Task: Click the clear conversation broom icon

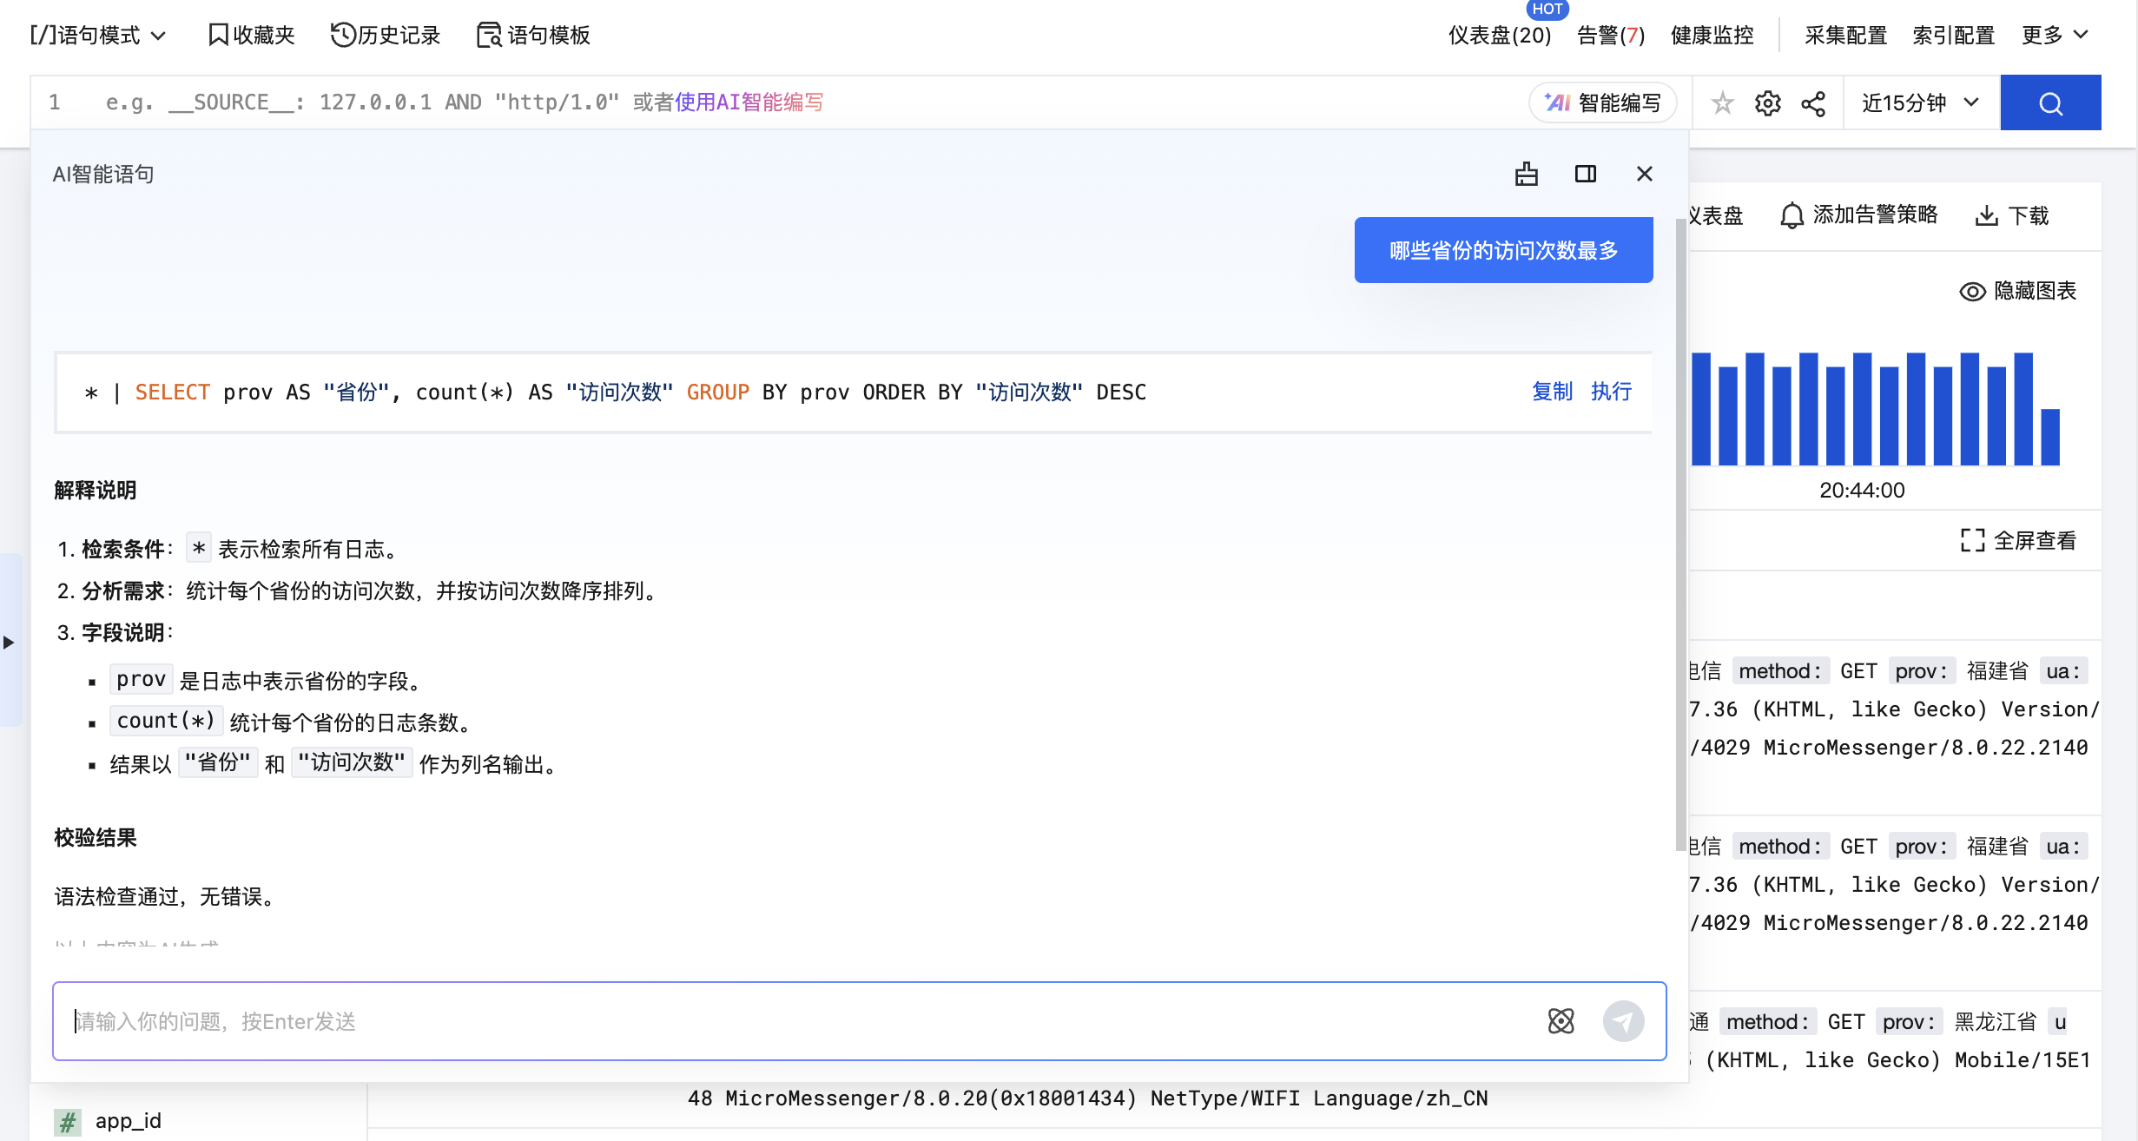Action: pyautogui.click(x=1527, y=174)
